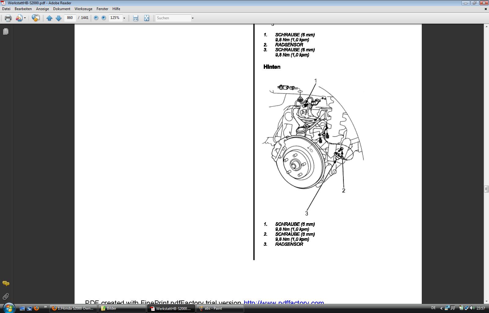Screen dimensions: 489x313
Task: Open the Pages panel in left sidebar
Action: (6, 31)
